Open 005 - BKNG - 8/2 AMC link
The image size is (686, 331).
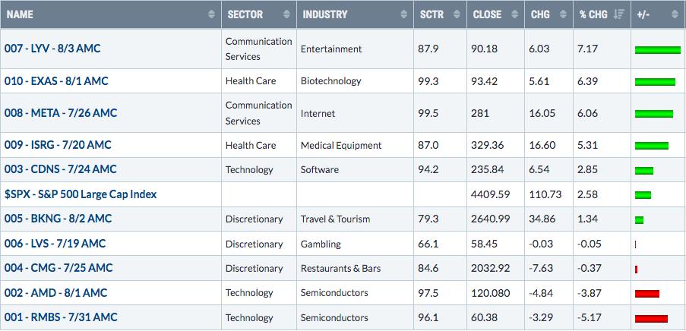tap(58, 219)
